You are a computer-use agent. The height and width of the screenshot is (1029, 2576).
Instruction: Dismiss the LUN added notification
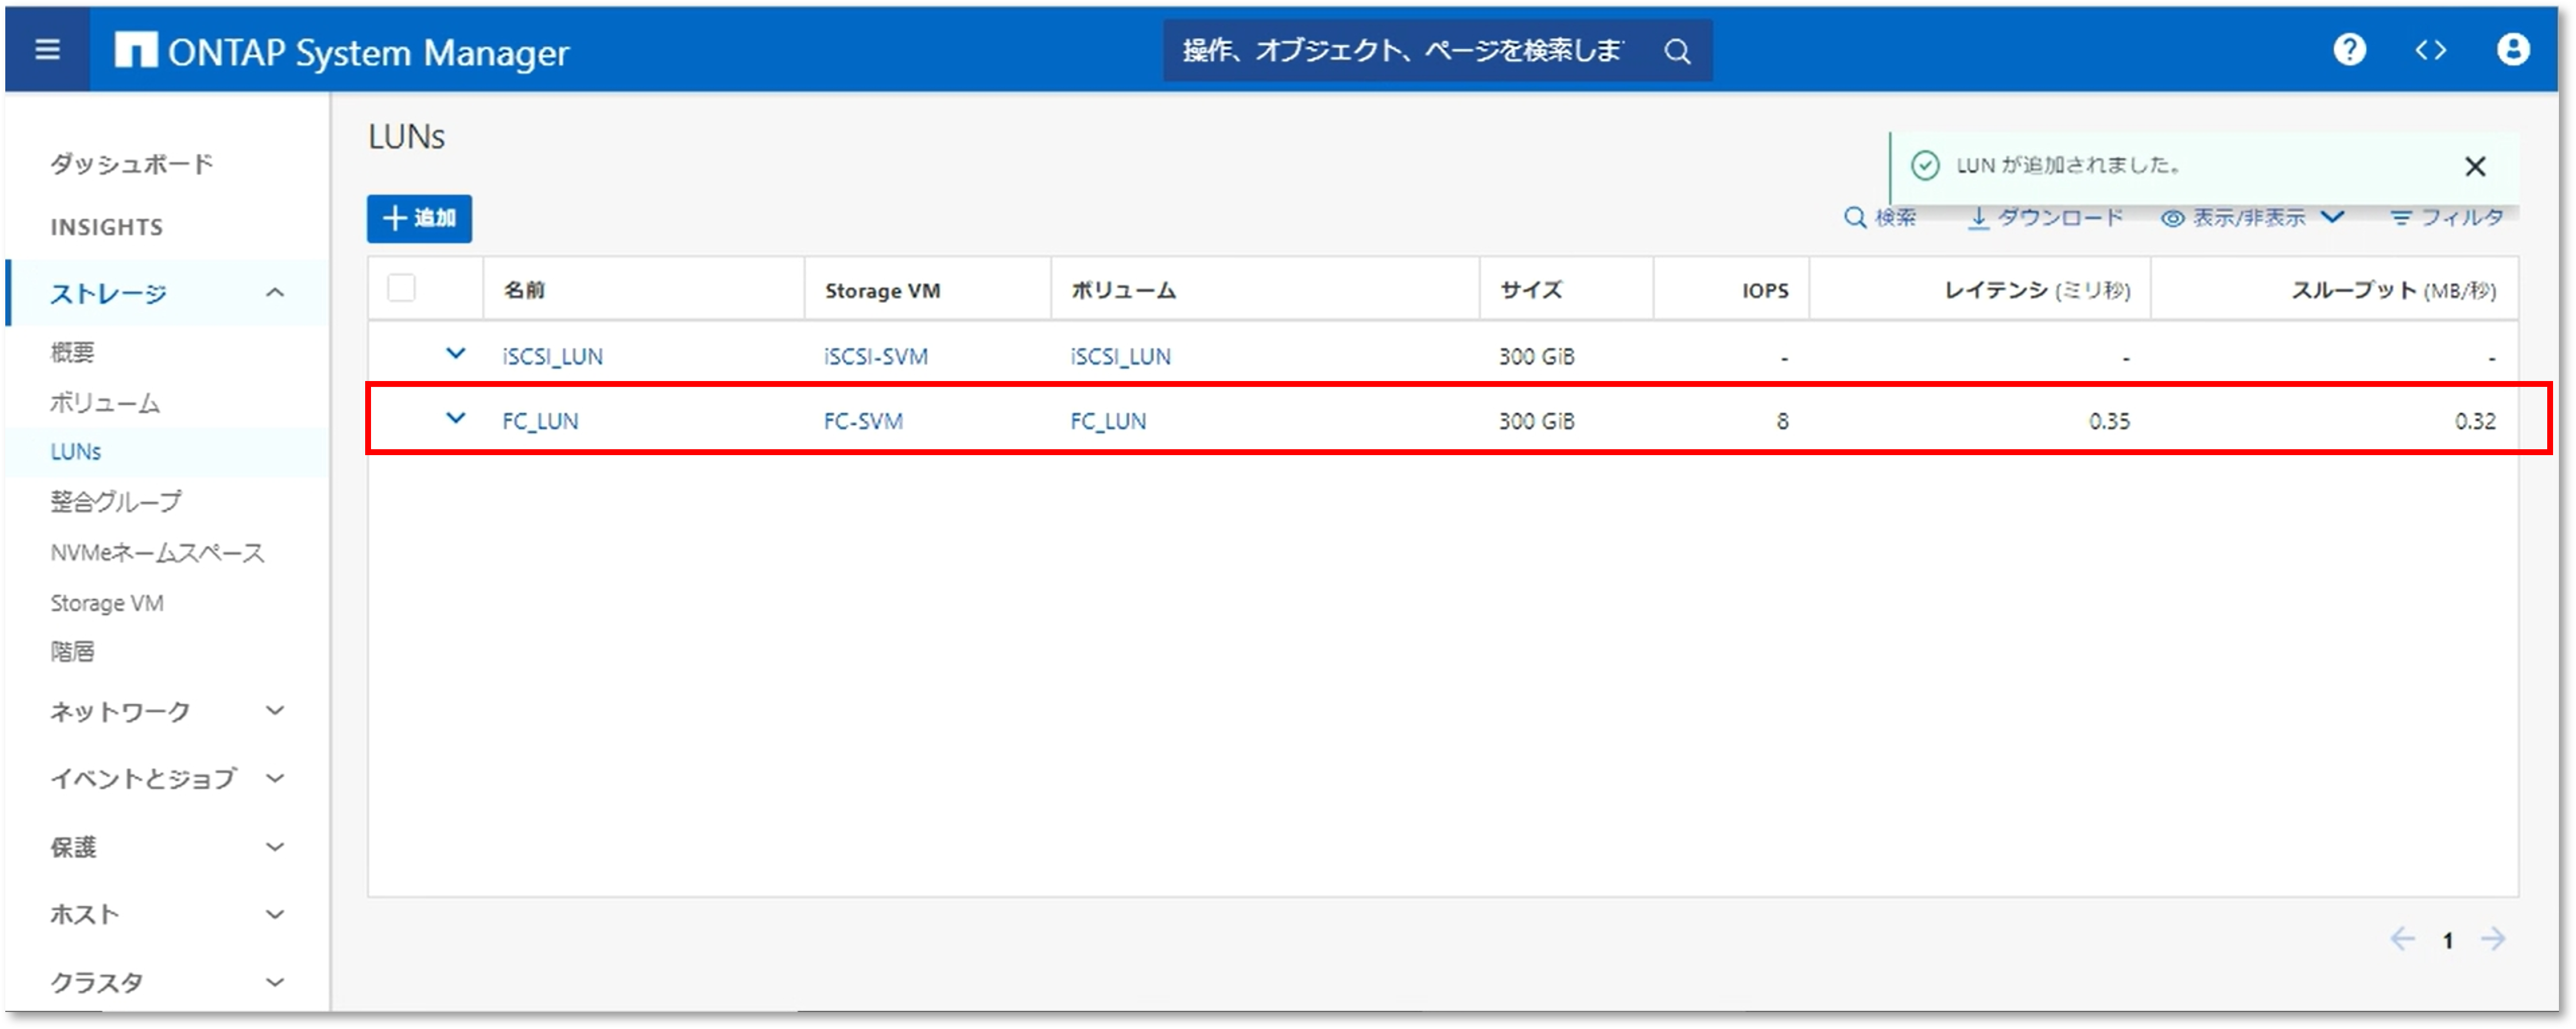(2475, 166)
